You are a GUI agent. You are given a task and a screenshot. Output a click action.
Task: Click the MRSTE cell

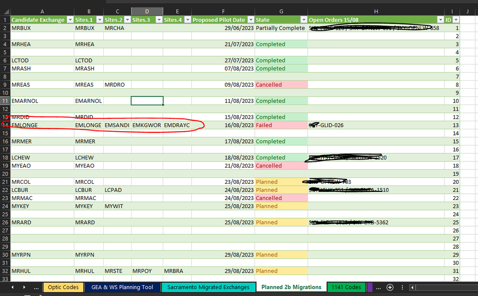pos(117,271)
